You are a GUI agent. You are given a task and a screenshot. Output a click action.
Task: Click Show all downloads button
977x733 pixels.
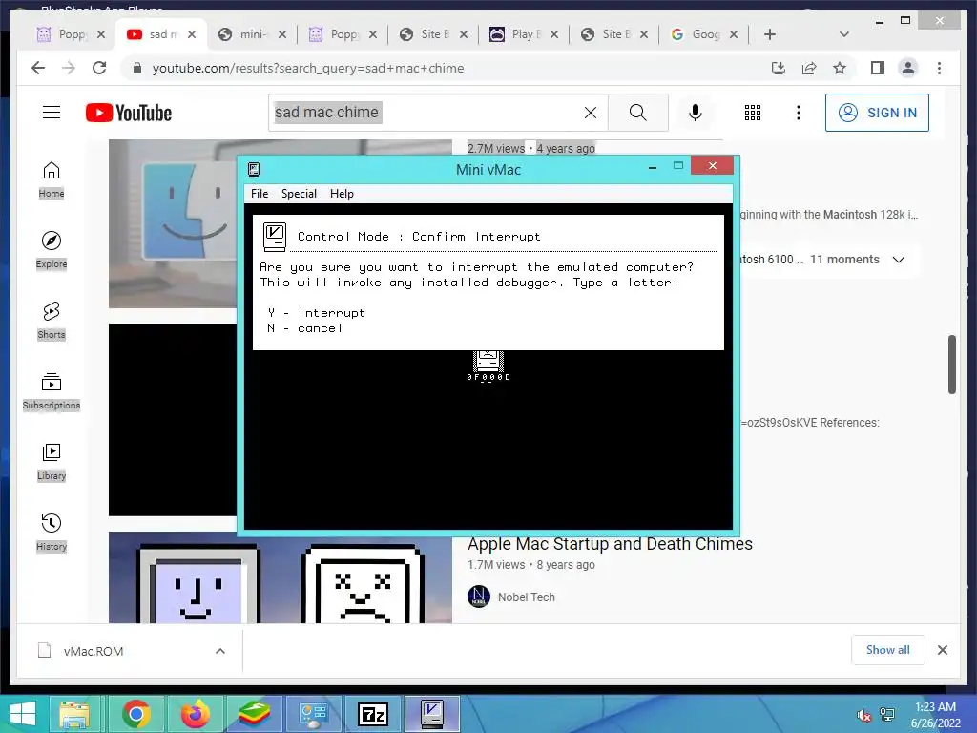click(888, 649)
